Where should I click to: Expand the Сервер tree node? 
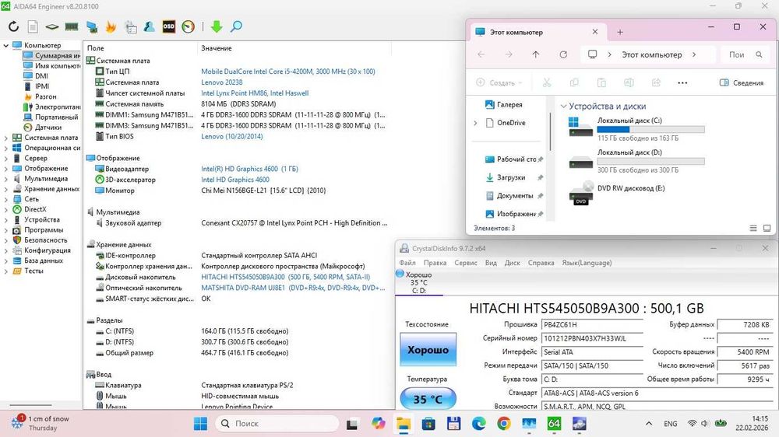point(6,158)
